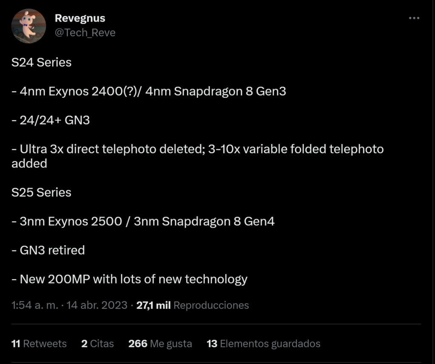This screenshot has width=435, height=364.
Task: Click the New 200MP technology line
Action: point(130,279)
